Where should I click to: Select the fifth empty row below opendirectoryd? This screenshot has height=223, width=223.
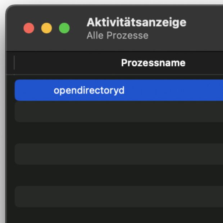coord(119,196)
